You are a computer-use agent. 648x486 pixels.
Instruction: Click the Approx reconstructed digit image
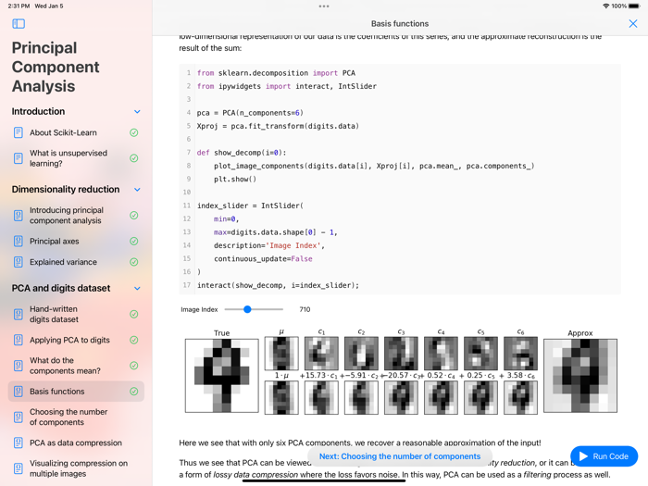580,376
